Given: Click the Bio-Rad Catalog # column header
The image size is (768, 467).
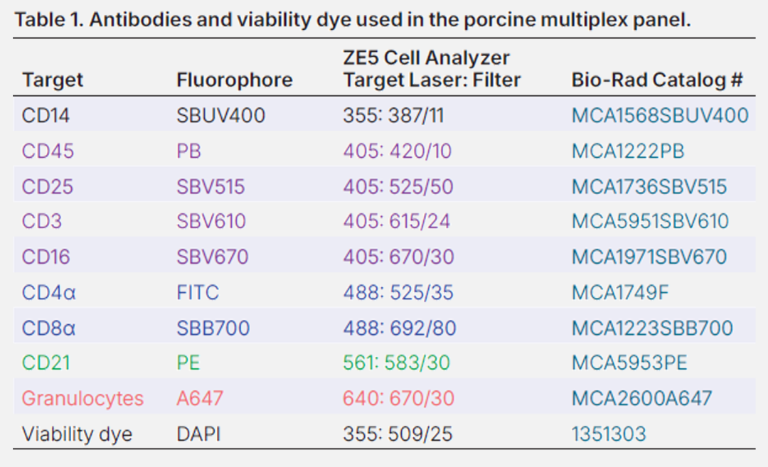Looking at the screenshot, I should 657,80.
